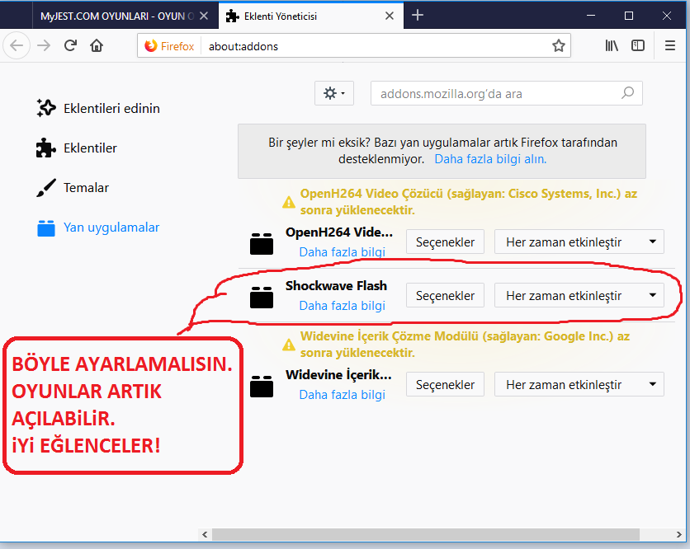Open 'Daha fazla bilgi' under OpenH264
This screenshot has height=549, width=690.
pos(342,252)
